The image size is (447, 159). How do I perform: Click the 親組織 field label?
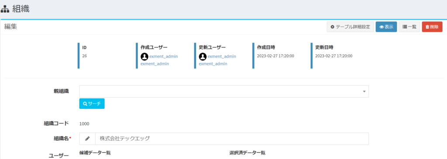click(x=61, y=91)
